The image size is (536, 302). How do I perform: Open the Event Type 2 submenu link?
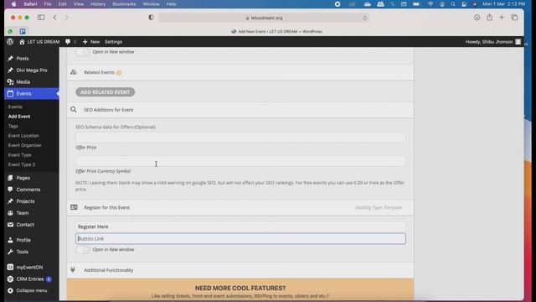click(x=22, y=164)
